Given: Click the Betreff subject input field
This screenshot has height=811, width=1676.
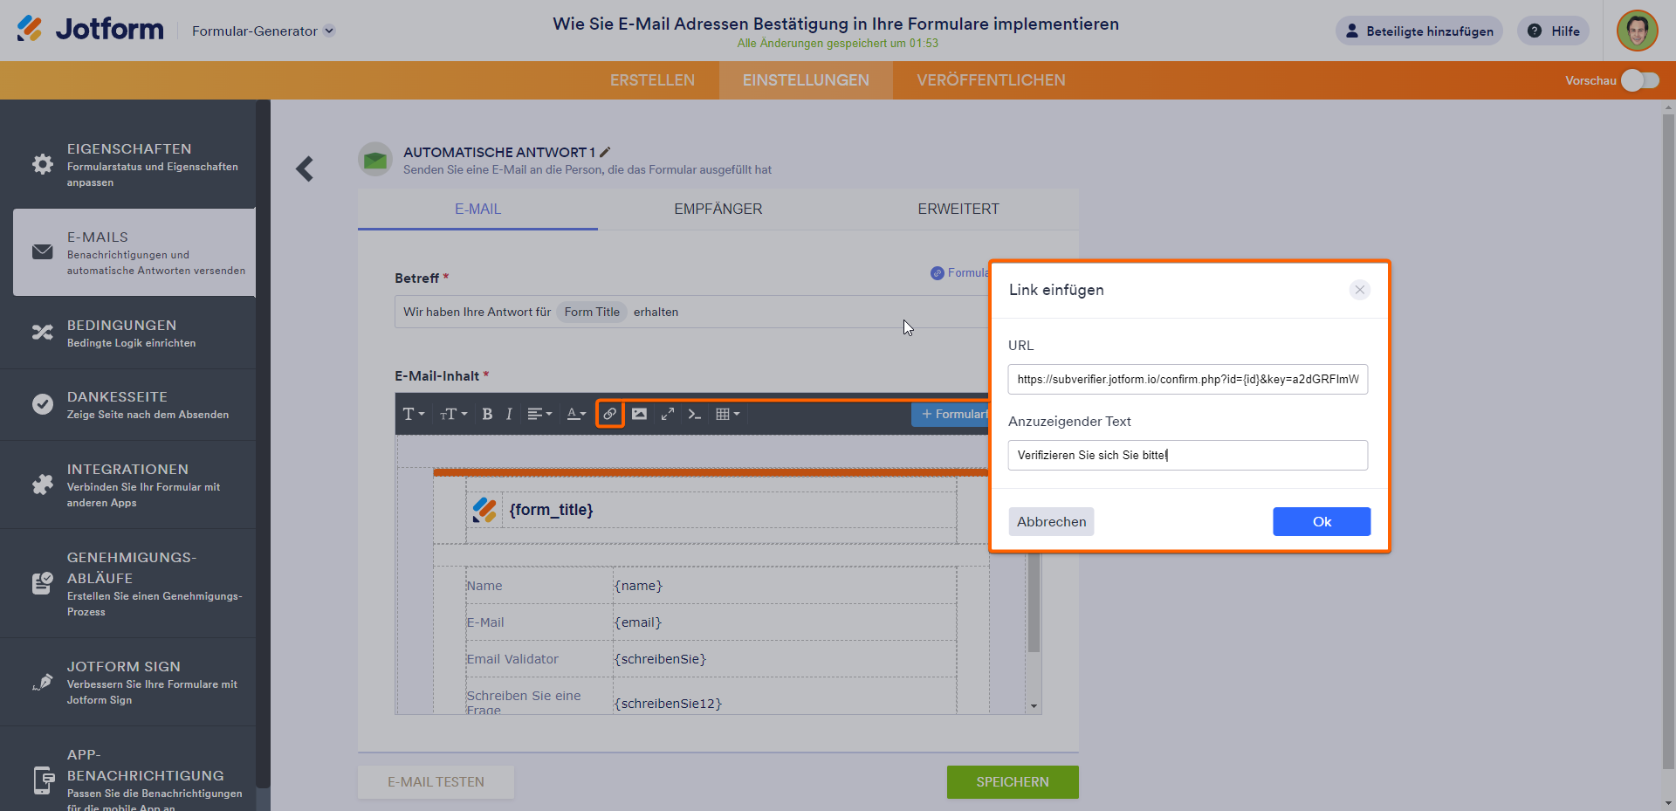Looking at the screenshot, I should pyautogui.click(x=691, y=312).
